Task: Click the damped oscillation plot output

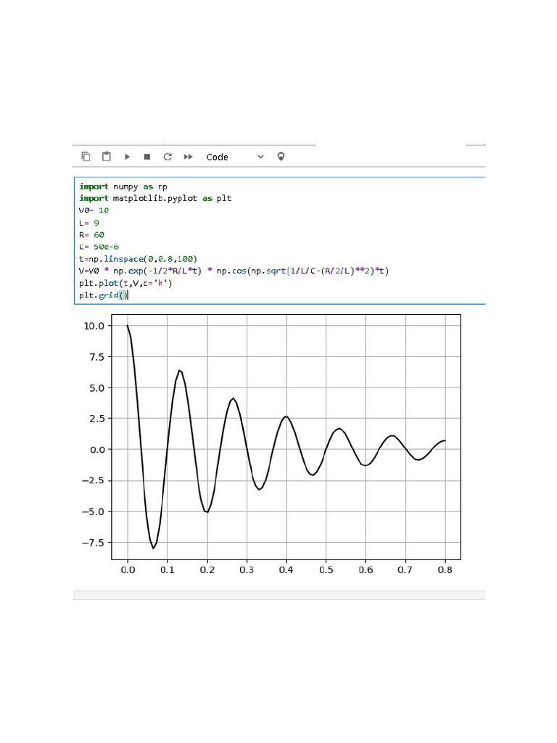Action: coord(286,437)
